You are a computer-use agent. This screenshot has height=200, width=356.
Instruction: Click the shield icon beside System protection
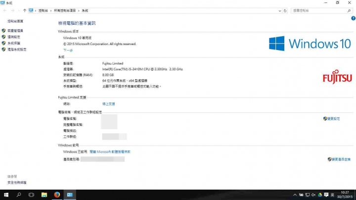[3, 43]
